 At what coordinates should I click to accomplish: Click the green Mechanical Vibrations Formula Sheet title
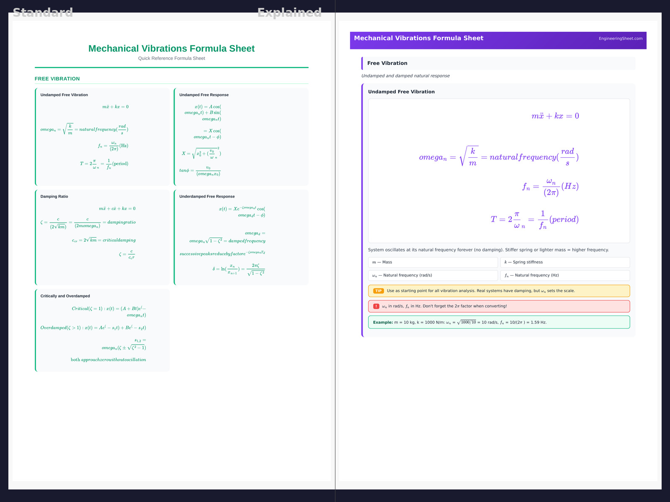(x=171, y=49)
